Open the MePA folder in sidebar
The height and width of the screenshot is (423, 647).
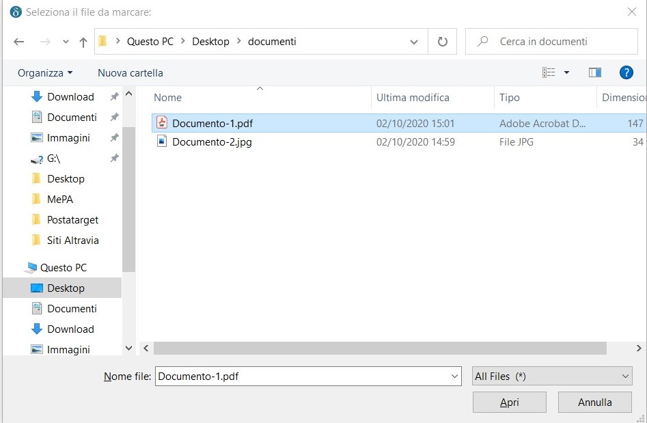pos(60,200)
